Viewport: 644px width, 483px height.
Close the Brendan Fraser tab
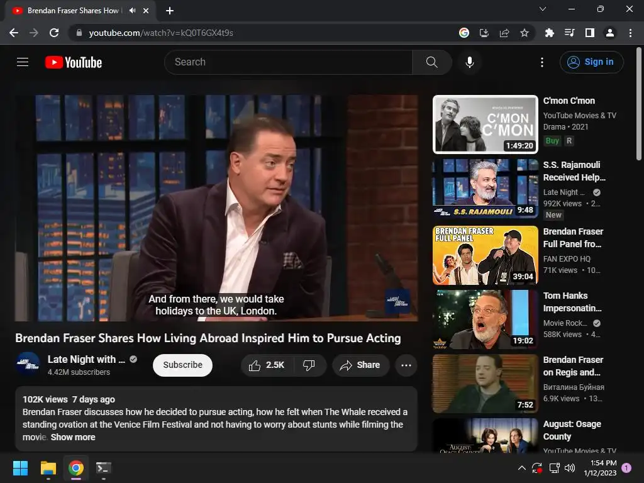coord(146,11)
